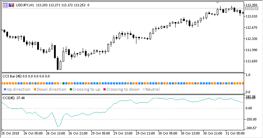Image resolution: width=263 pixels, height=138 pixels.
Task: Click the '31 Oct 05:00' time label
Action: coord(235,133)
